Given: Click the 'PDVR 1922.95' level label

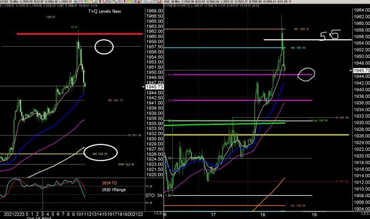Looking at the screenshot, I should (126, 165).
